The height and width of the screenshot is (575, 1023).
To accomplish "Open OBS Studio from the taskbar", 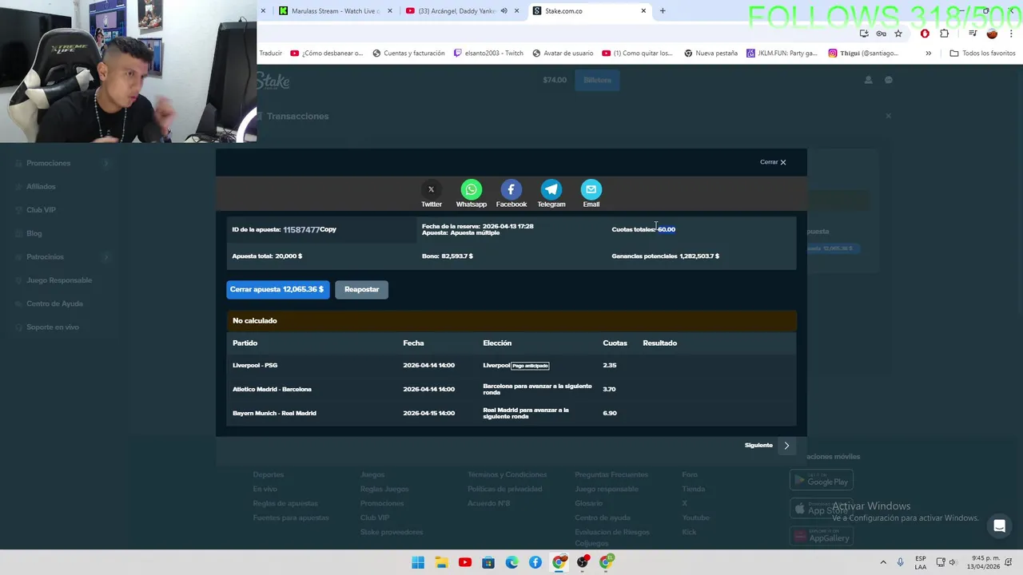I will click(583, 562).
